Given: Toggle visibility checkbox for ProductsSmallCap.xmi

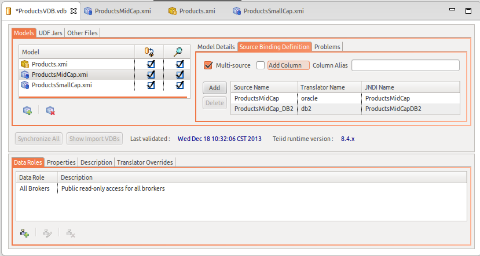Looking at the screenshot, I should (180, 85).
